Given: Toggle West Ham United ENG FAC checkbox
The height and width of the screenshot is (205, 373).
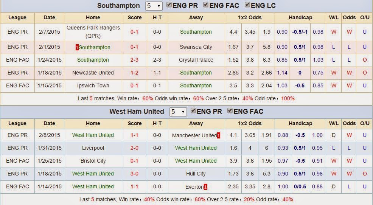Looking at the screenshot, I should click(230, 111).
